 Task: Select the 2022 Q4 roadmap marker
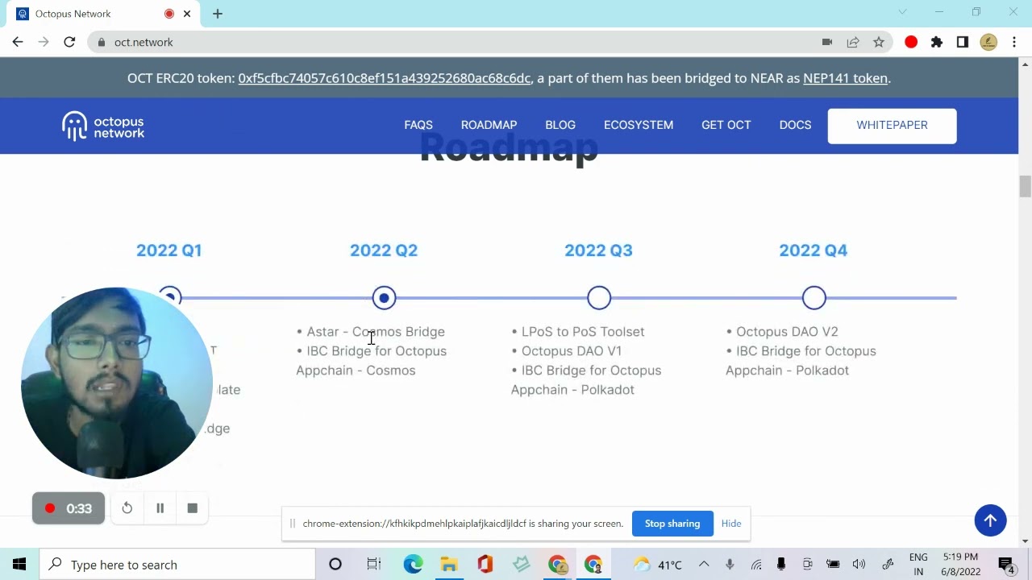814,298
